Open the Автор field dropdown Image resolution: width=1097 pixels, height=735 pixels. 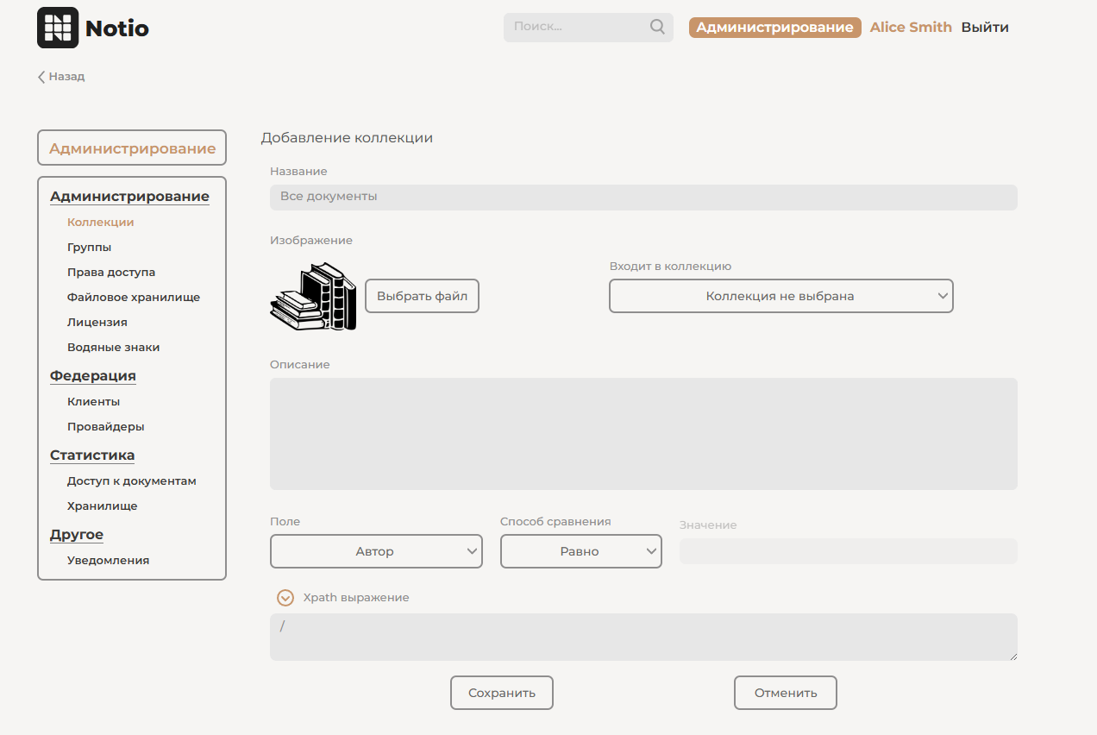376,551
